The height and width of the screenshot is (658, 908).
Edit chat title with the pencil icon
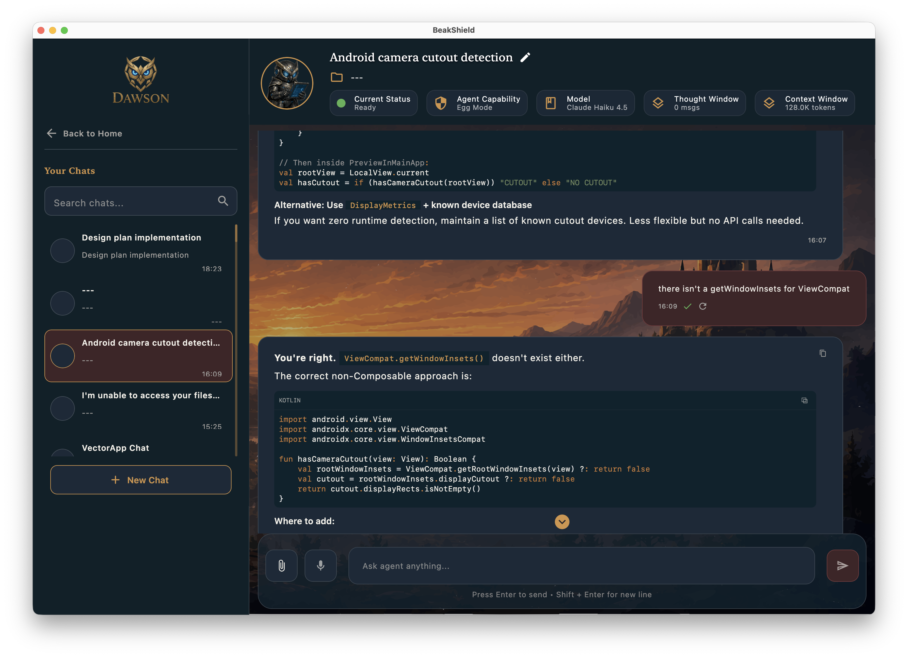pos(525,57)
